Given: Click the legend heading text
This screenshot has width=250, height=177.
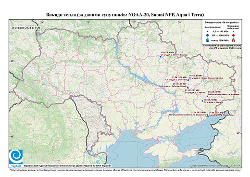Looking at the screenshot, I should point(222,22).
